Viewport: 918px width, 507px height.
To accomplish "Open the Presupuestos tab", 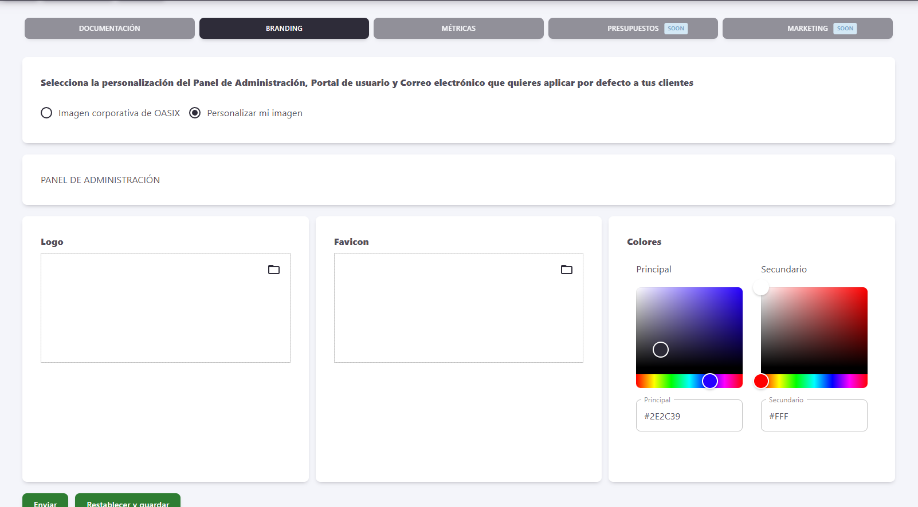I will pyautogui.click(x=633, y=29).
